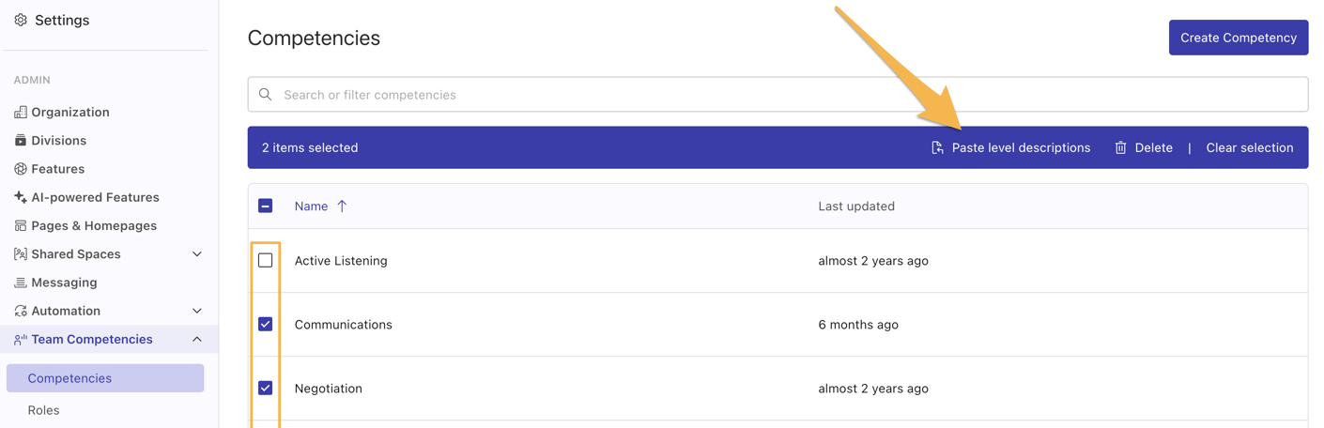This screenshot has height=428, width=1324.
Task: Collapse the Team Competencies section
Action: [197, 339]
